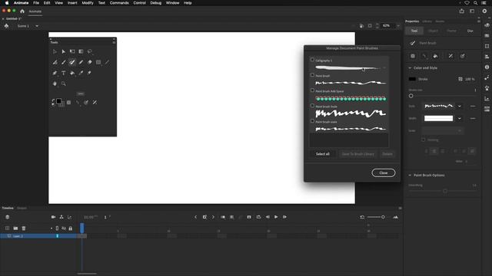Click the New Folder icon in timeline

coord(15,228)
